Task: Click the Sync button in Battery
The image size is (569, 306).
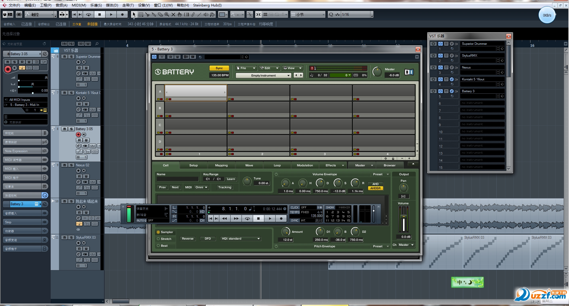Action: coord(219,68)
